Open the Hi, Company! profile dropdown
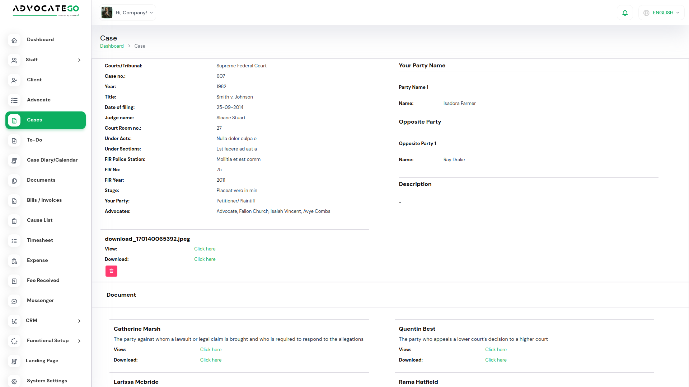This screenshot has height=387, width=689. tap(127, 13)
